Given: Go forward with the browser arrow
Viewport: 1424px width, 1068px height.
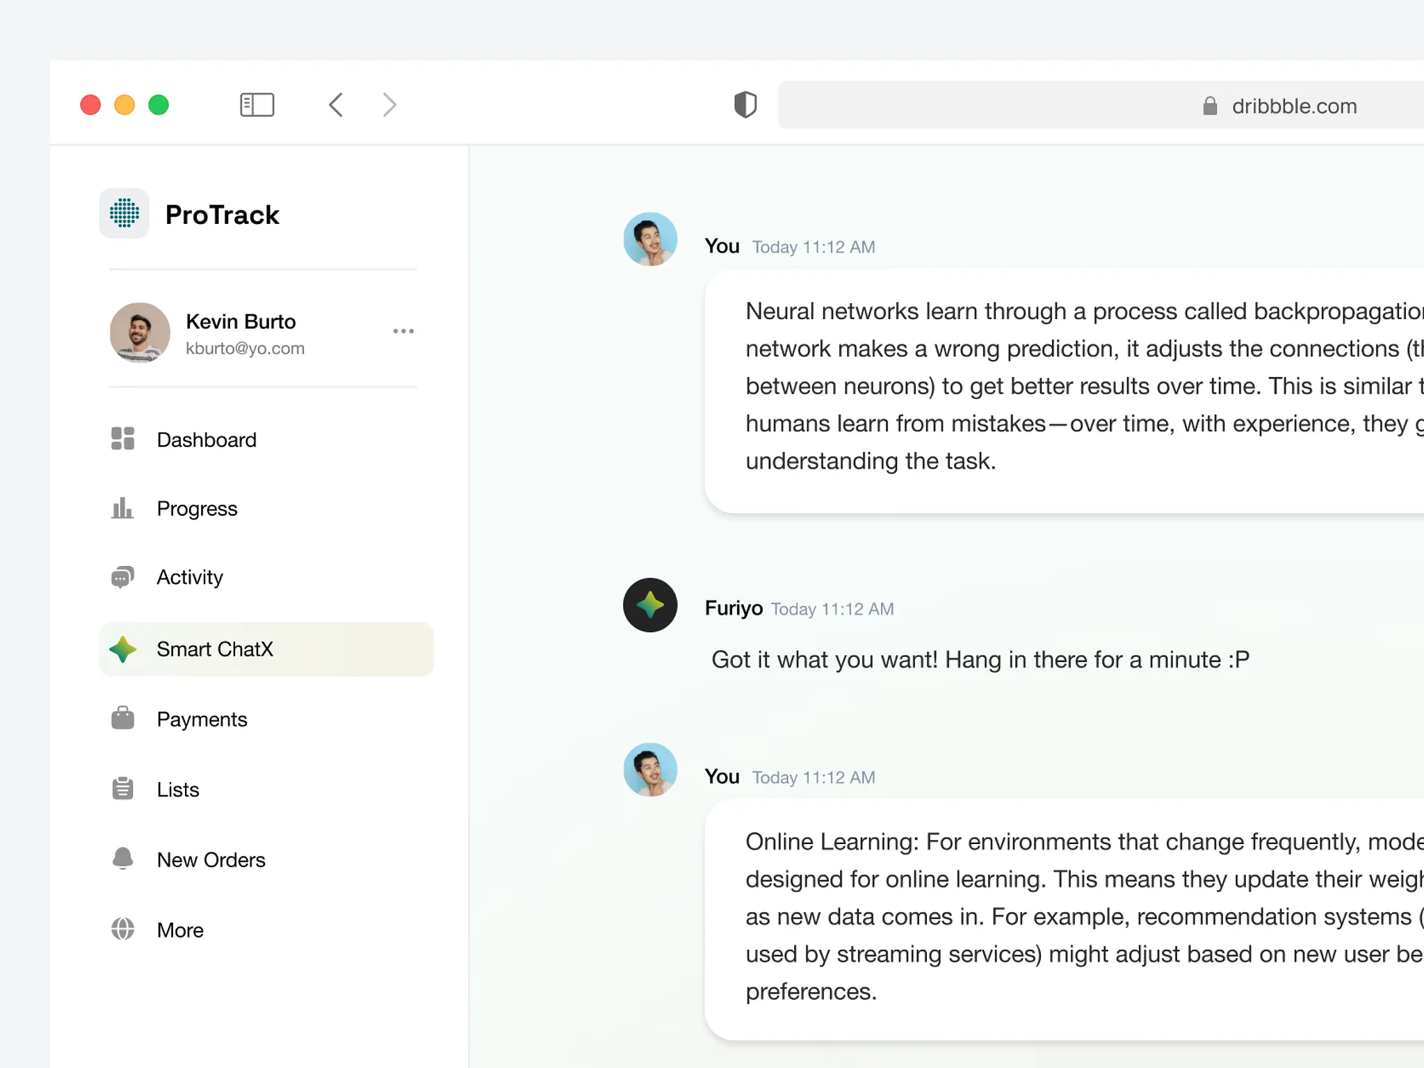Looking at the screenshot, I should [389, 105].
